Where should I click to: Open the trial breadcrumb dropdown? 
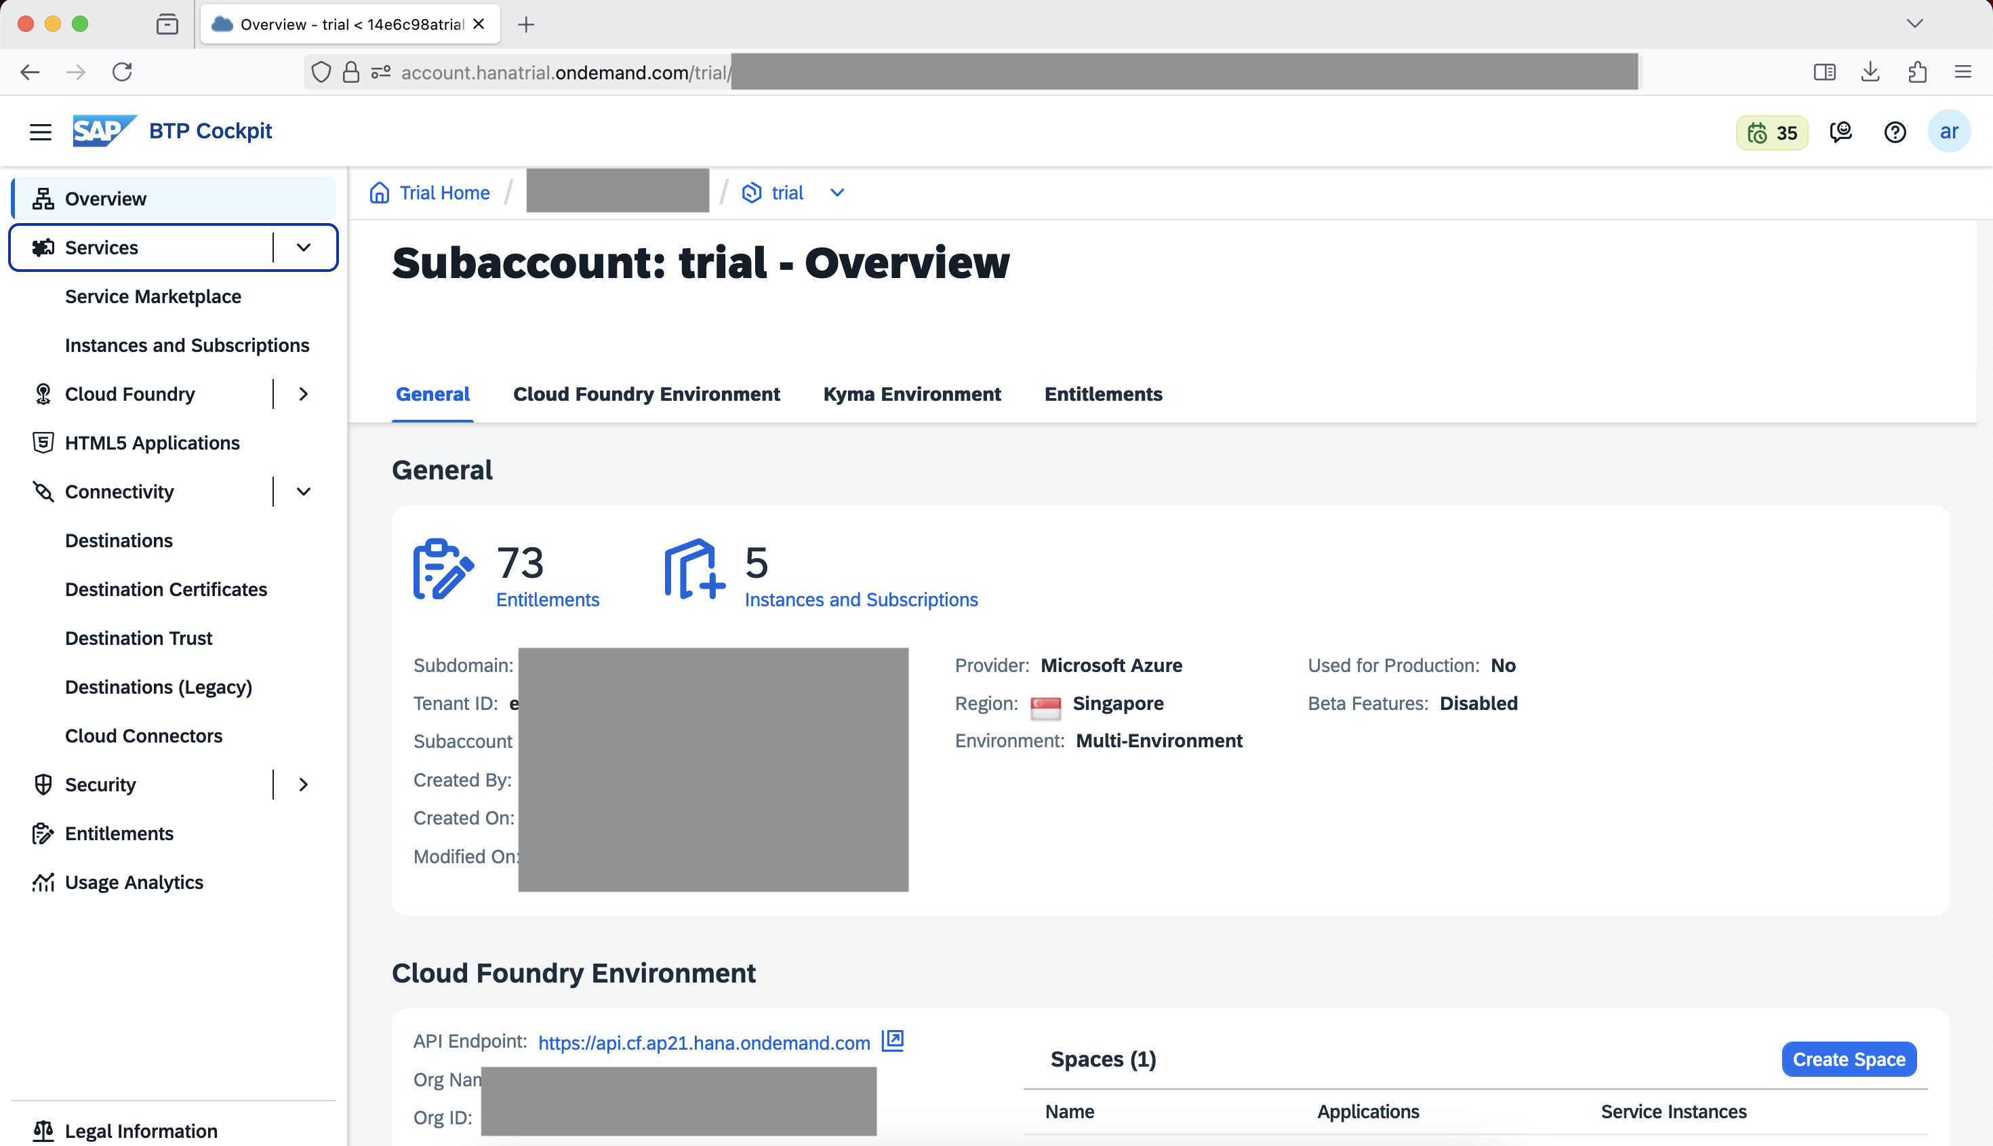pos(837,193)
